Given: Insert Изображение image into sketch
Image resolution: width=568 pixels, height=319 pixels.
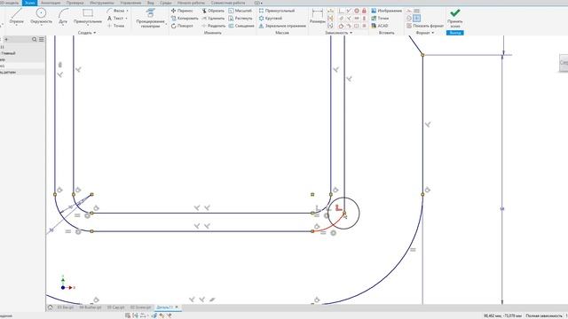Looking at the screenshot, I should [x=387, y=11].
